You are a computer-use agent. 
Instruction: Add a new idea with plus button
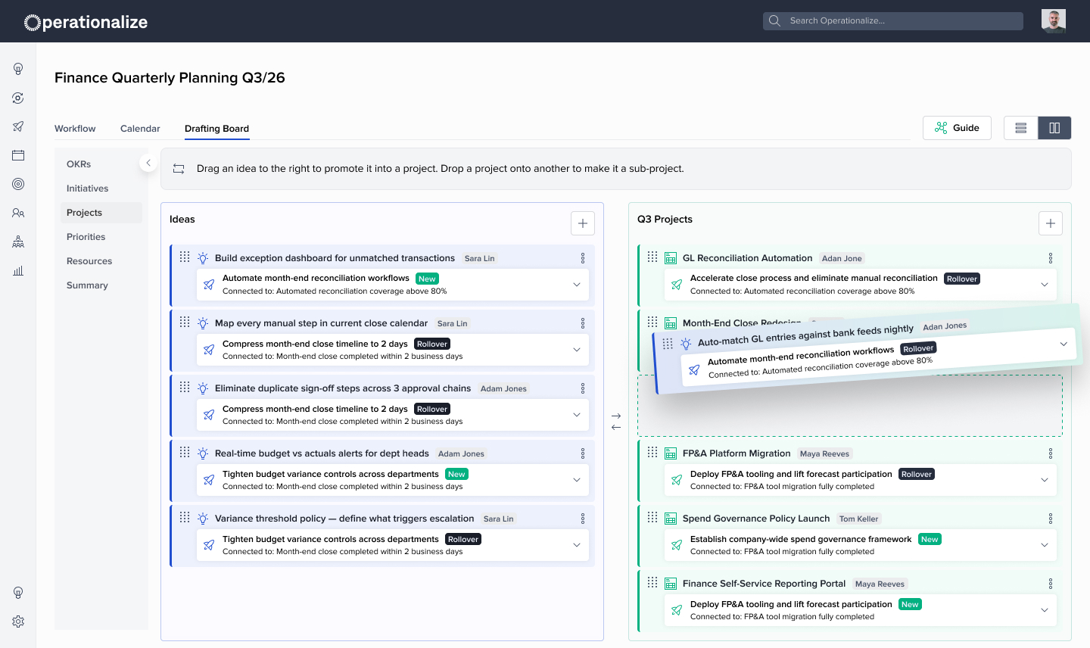click(x=583, y=223)
